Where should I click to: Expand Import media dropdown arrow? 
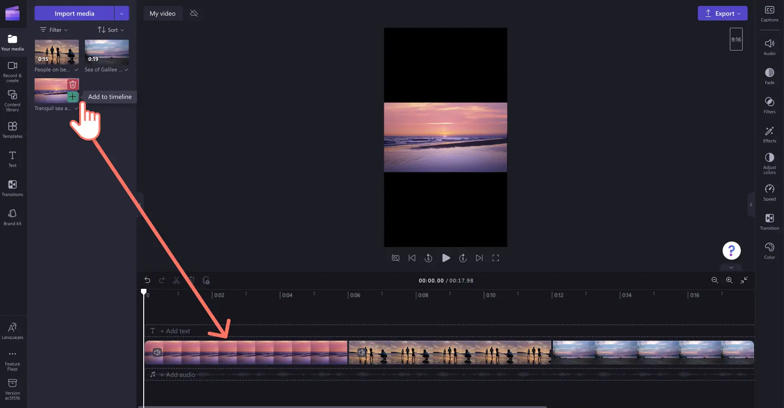point(122,13)
